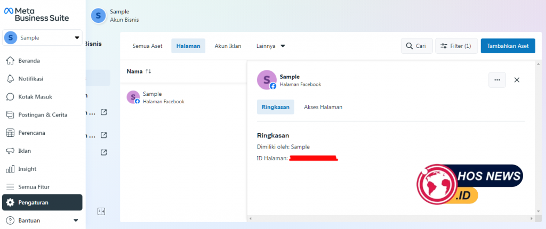This screenshot has height=229, width=546.
Task: Open Insight bar chart icon
Action: click(x=10, y=169)
